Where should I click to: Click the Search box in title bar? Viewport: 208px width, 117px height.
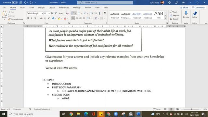[x=105, y=3]
